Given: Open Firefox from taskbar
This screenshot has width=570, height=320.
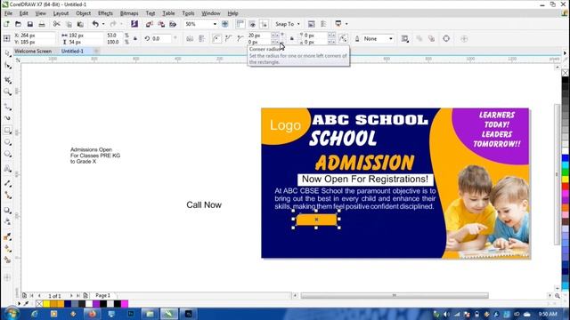Looking at the screenshot, I should coord(93,314).
